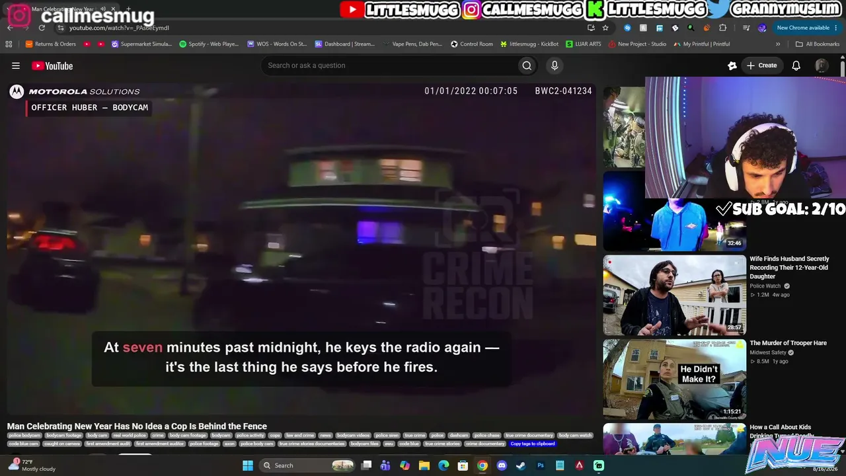Open 'The Murder of Trooper Hare' title link

(788, 343)
